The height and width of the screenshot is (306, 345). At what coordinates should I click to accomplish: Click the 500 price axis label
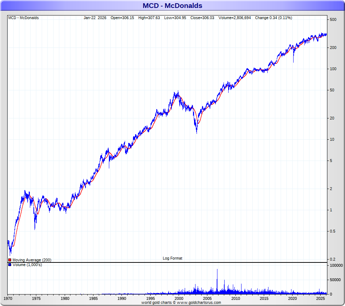point(333,20)
